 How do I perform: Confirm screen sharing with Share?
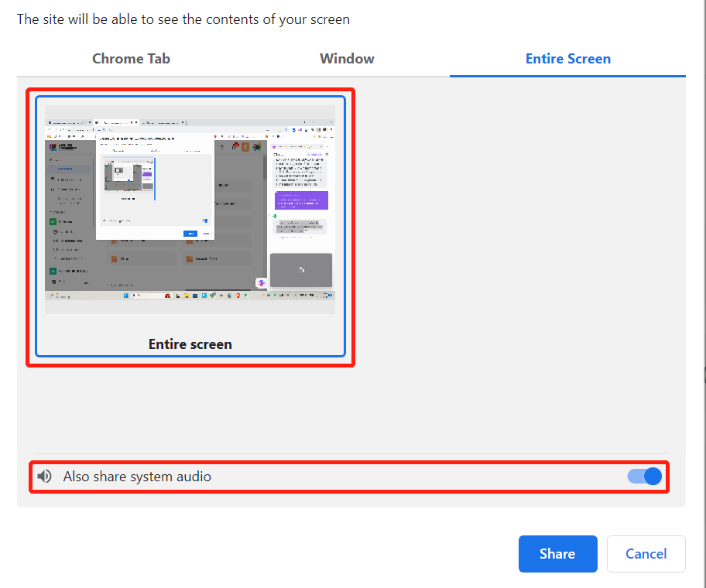coord(557,553)
